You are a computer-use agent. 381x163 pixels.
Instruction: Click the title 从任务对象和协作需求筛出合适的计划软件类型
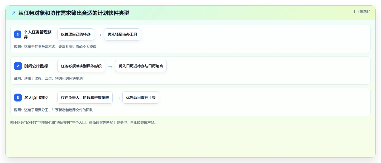pos(74,13)
